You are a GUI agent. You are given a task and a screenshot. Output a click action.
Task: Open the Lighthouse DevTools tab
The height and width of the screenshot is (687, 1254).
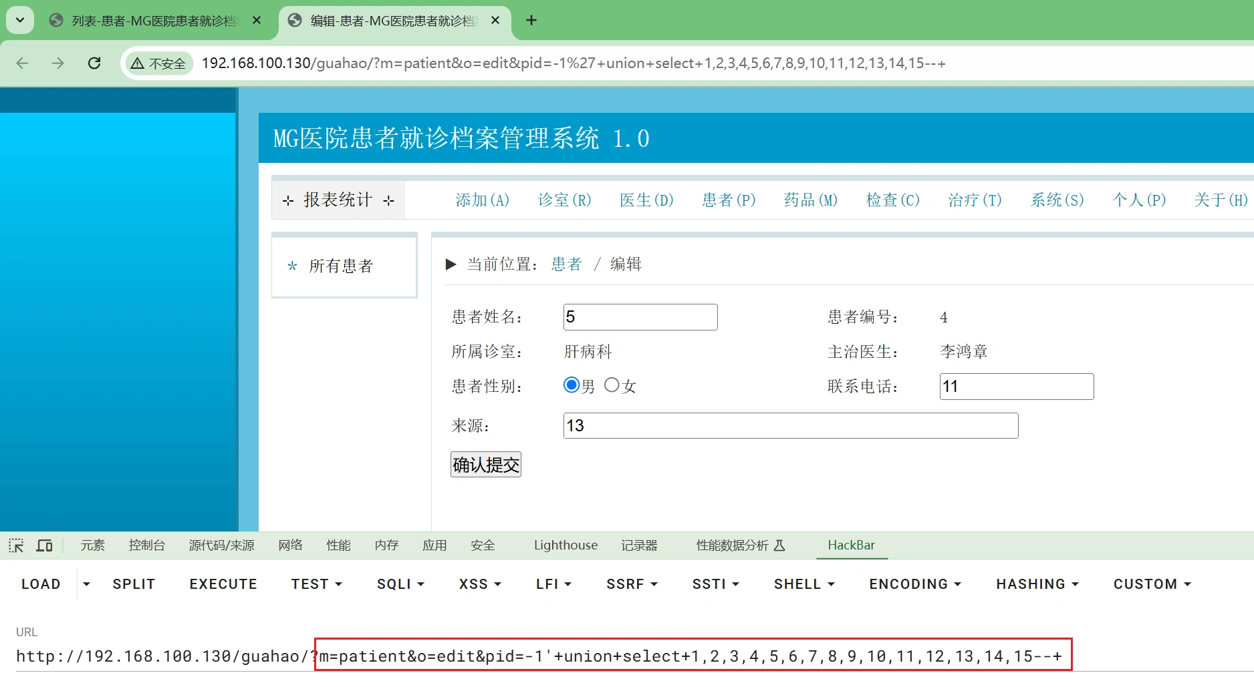(x=566, y=545)
